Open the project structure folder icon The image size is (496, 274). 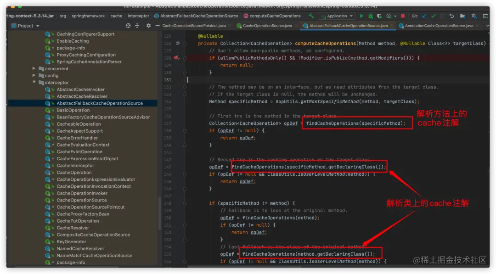462,16
